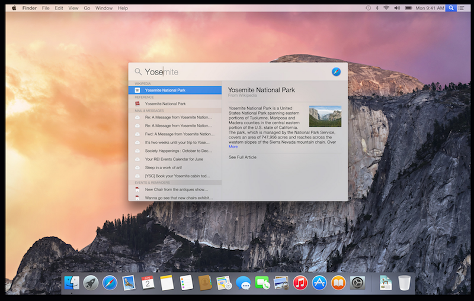The height and width of the screenshot is (301, 474).
Task: Open Calendar from the Dock
Action: [148, 283]
